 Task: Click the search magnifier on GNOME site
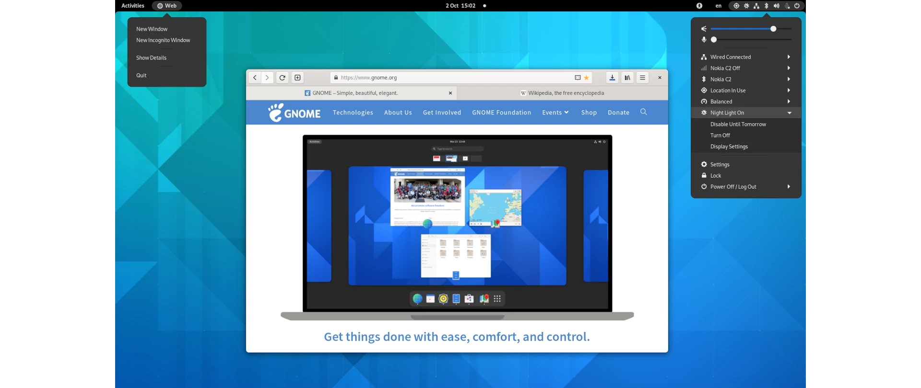tap(644, 112)
